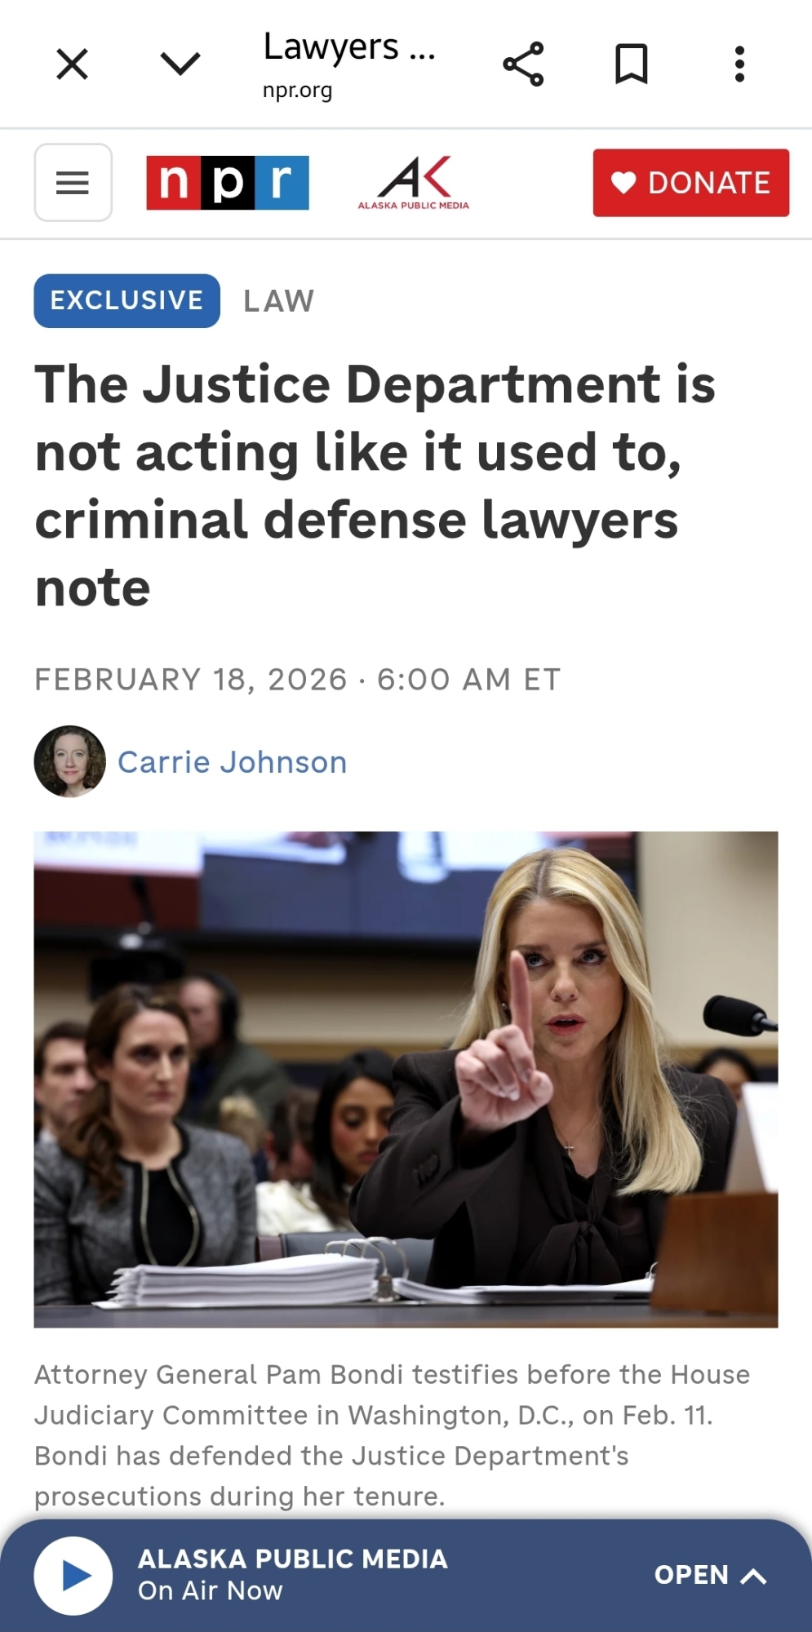Close the in-app browser tab
Screen dimensions: 812x1632
pos(72,64)
